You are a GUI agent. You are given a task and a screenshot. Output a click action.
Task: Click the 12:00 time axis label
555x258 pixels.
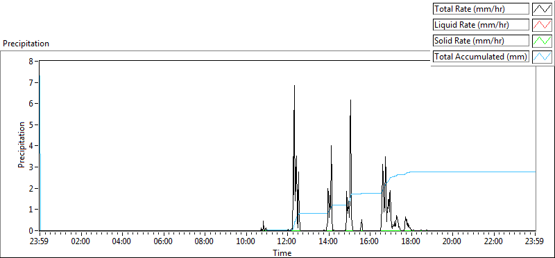287,242
